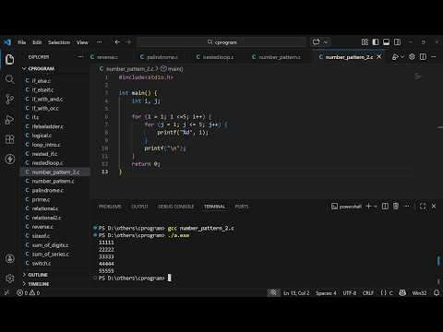Open the Selection menu
The height and width of the screenshot is (332, 443).
click(59, 42)
